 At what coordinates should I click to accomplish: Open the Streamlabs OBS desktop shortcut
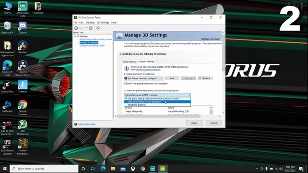[23, 9]
